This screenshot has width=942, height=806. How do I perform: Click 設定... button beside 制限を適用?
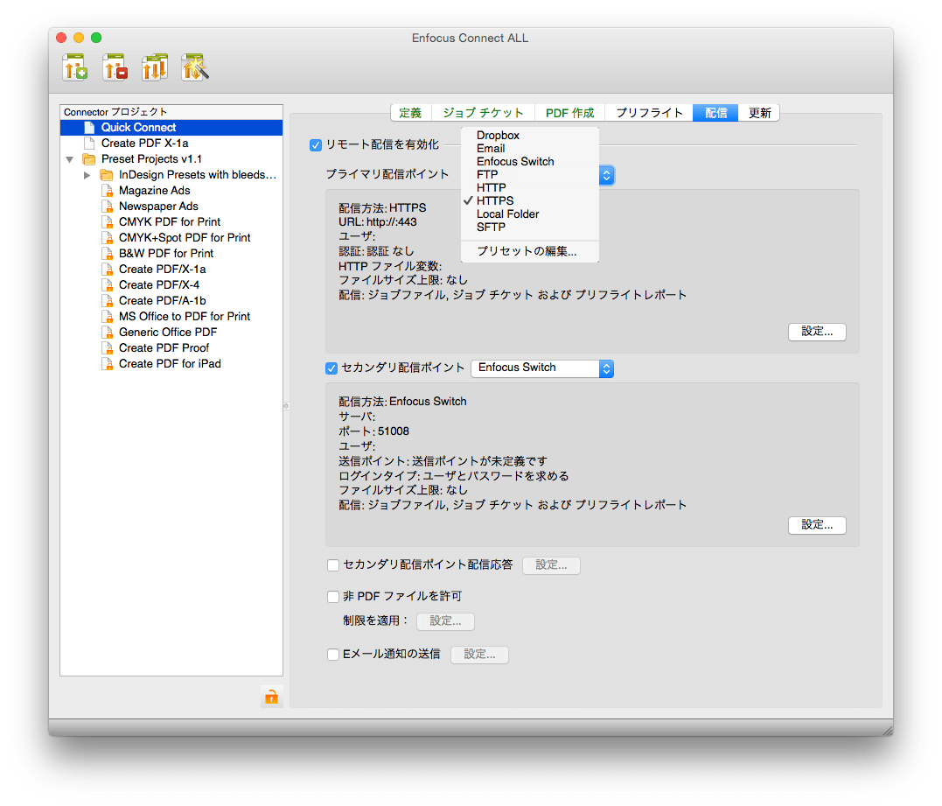[445, 621]
